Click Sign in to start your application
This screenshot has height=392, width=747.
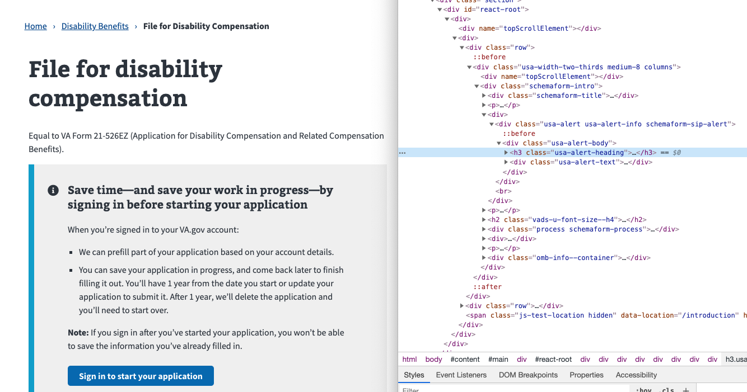point(141,376)
